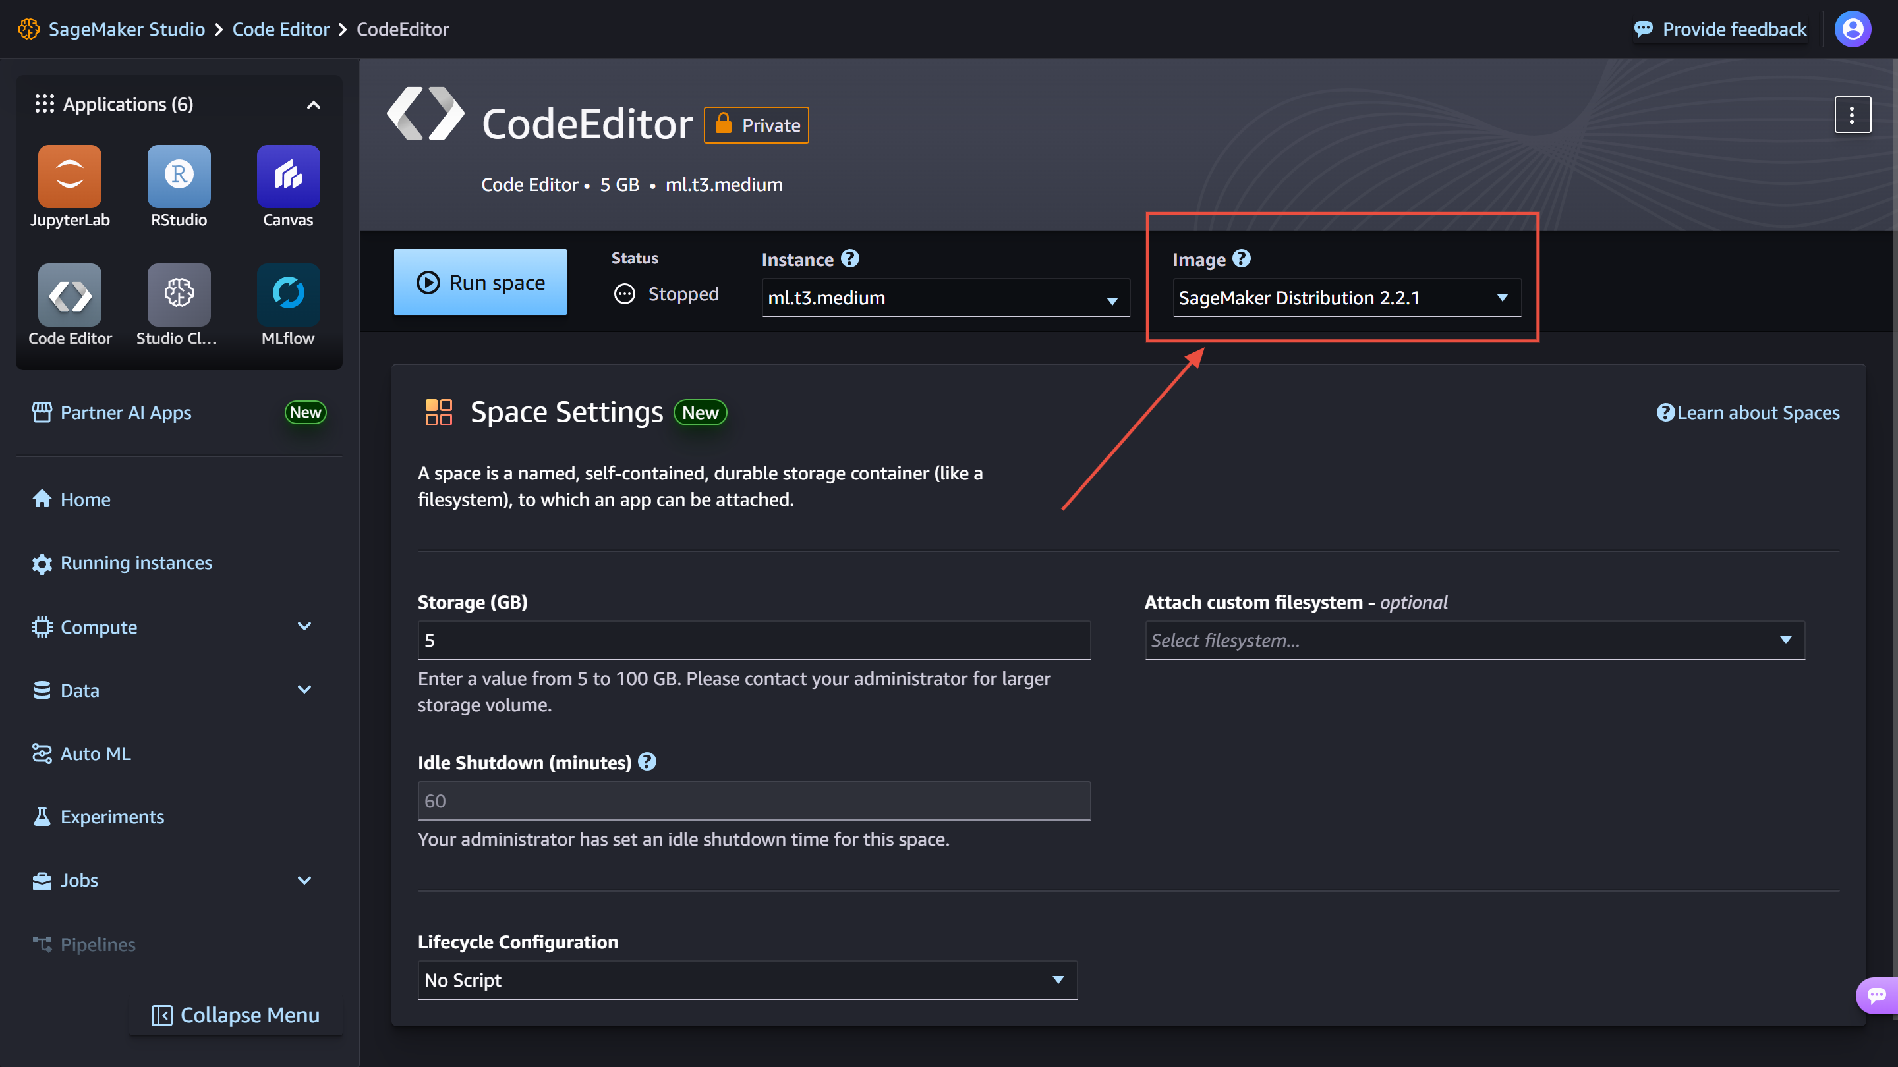Click the Idle Shutdown help icon
1898x1067 pixels.
pos(647,762)
